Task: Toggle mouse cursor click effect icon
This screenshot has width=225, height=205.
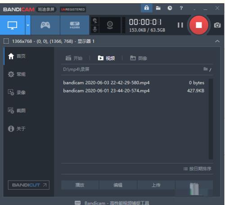Action: point(95,21)
